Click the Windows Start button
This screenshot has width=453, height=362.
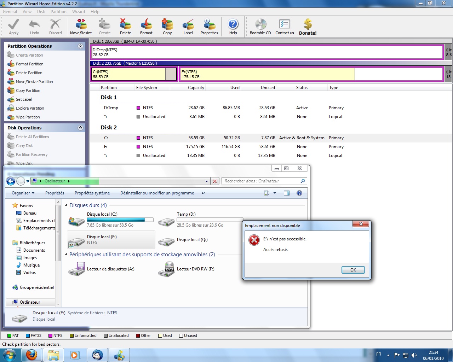pos(10,355)
